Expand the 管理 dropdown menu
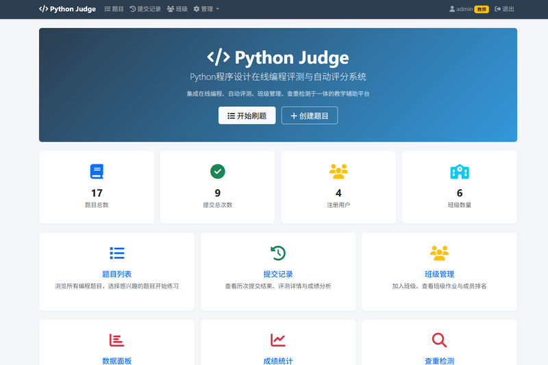Image resolution: width=548 pixels, height=365 pixels. [206, 9]
